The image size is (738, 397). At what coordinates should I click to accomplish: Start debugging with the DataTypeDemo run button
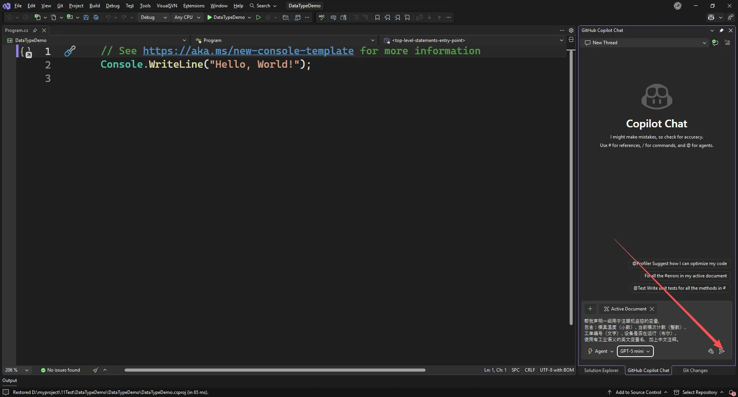pos(226,17)
